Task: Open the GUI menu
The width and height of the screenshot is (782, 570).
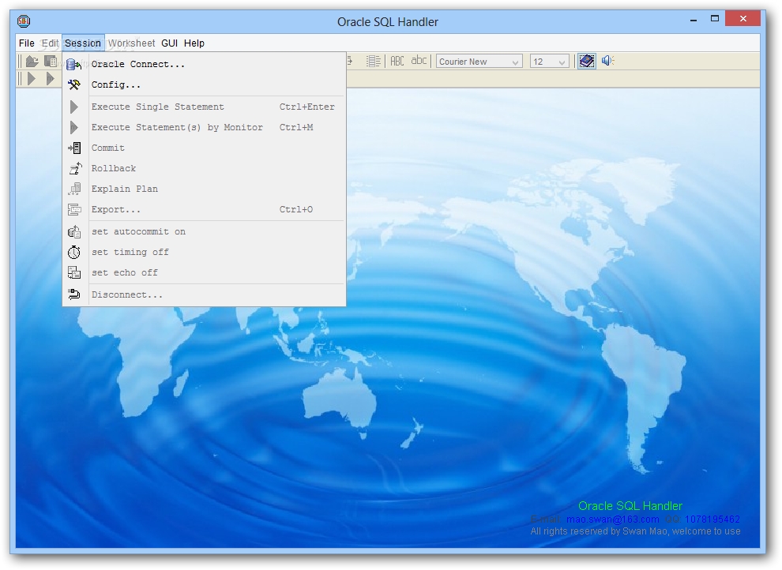Action: point(170,43)
